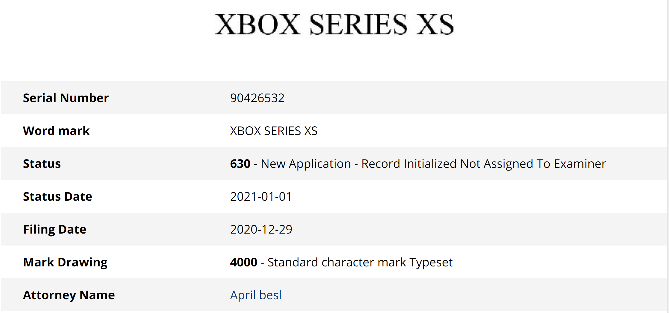
Task: Click the Mark Drawing label
Action: [x=65, y=262]
